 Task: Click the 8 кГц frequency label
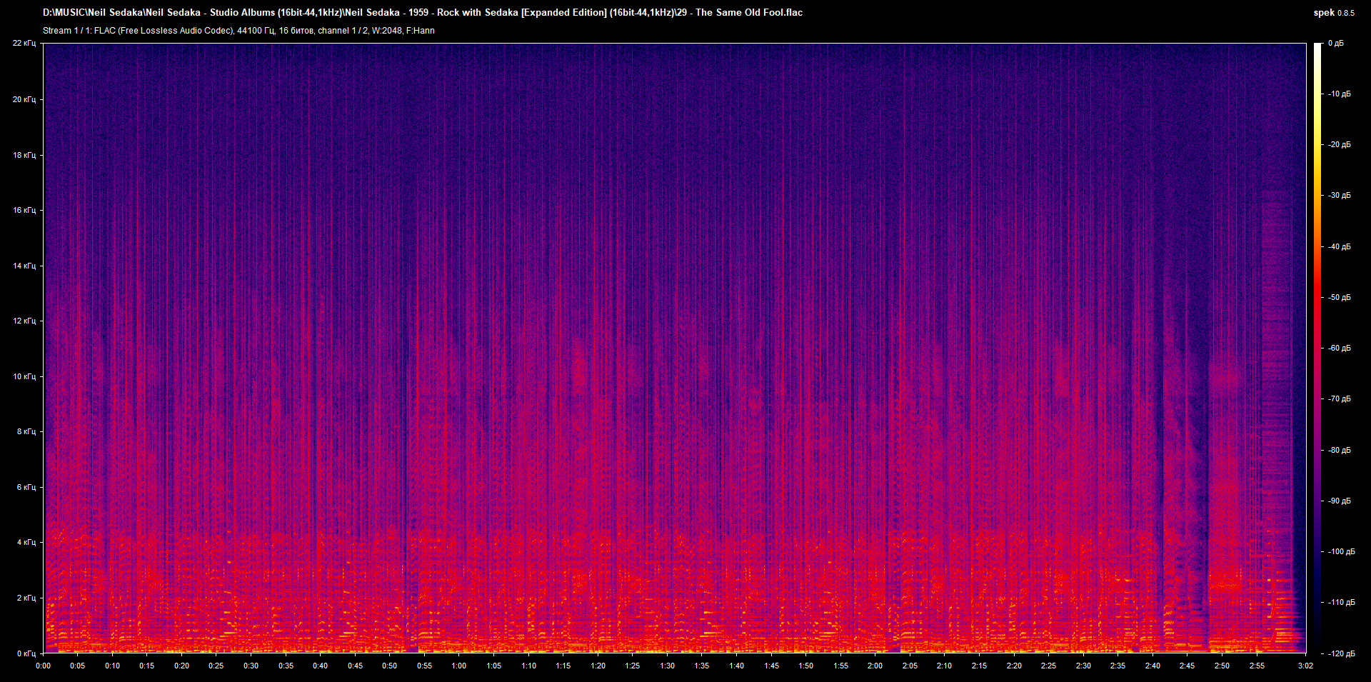click(26, 431)
